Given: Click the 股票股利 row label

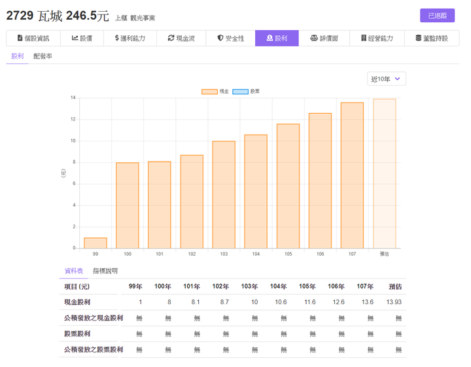Looking at the screenshot, I should pyautogui.click(x=77, y=334).
